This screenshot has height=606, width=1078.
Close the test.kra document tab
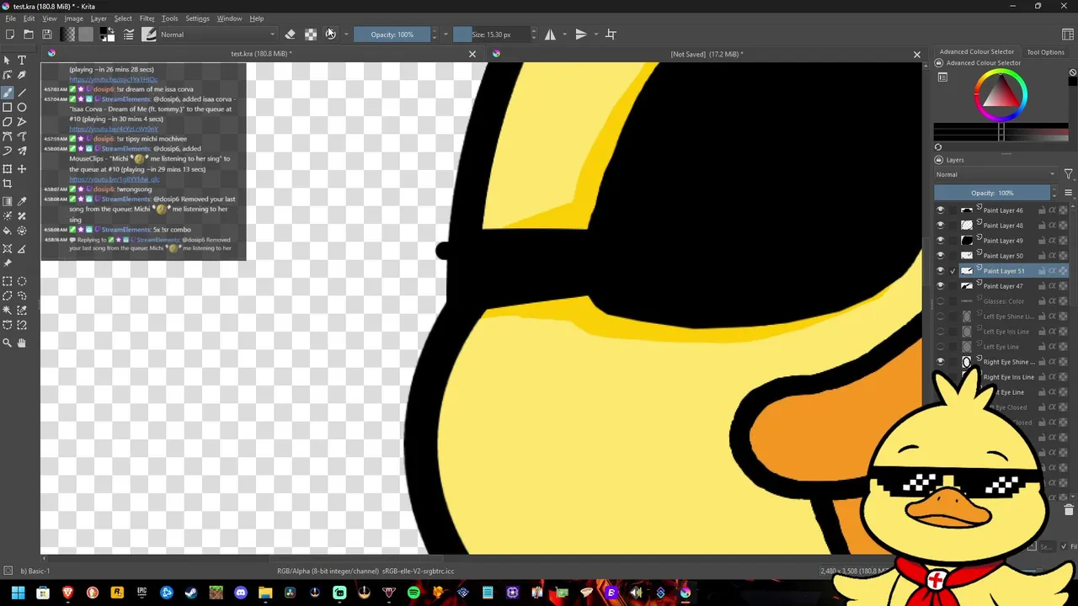pos(472,54)
